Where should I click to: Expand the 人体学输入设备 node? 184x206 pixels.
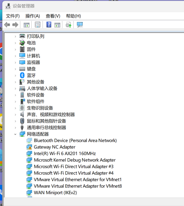click(15, 89)
